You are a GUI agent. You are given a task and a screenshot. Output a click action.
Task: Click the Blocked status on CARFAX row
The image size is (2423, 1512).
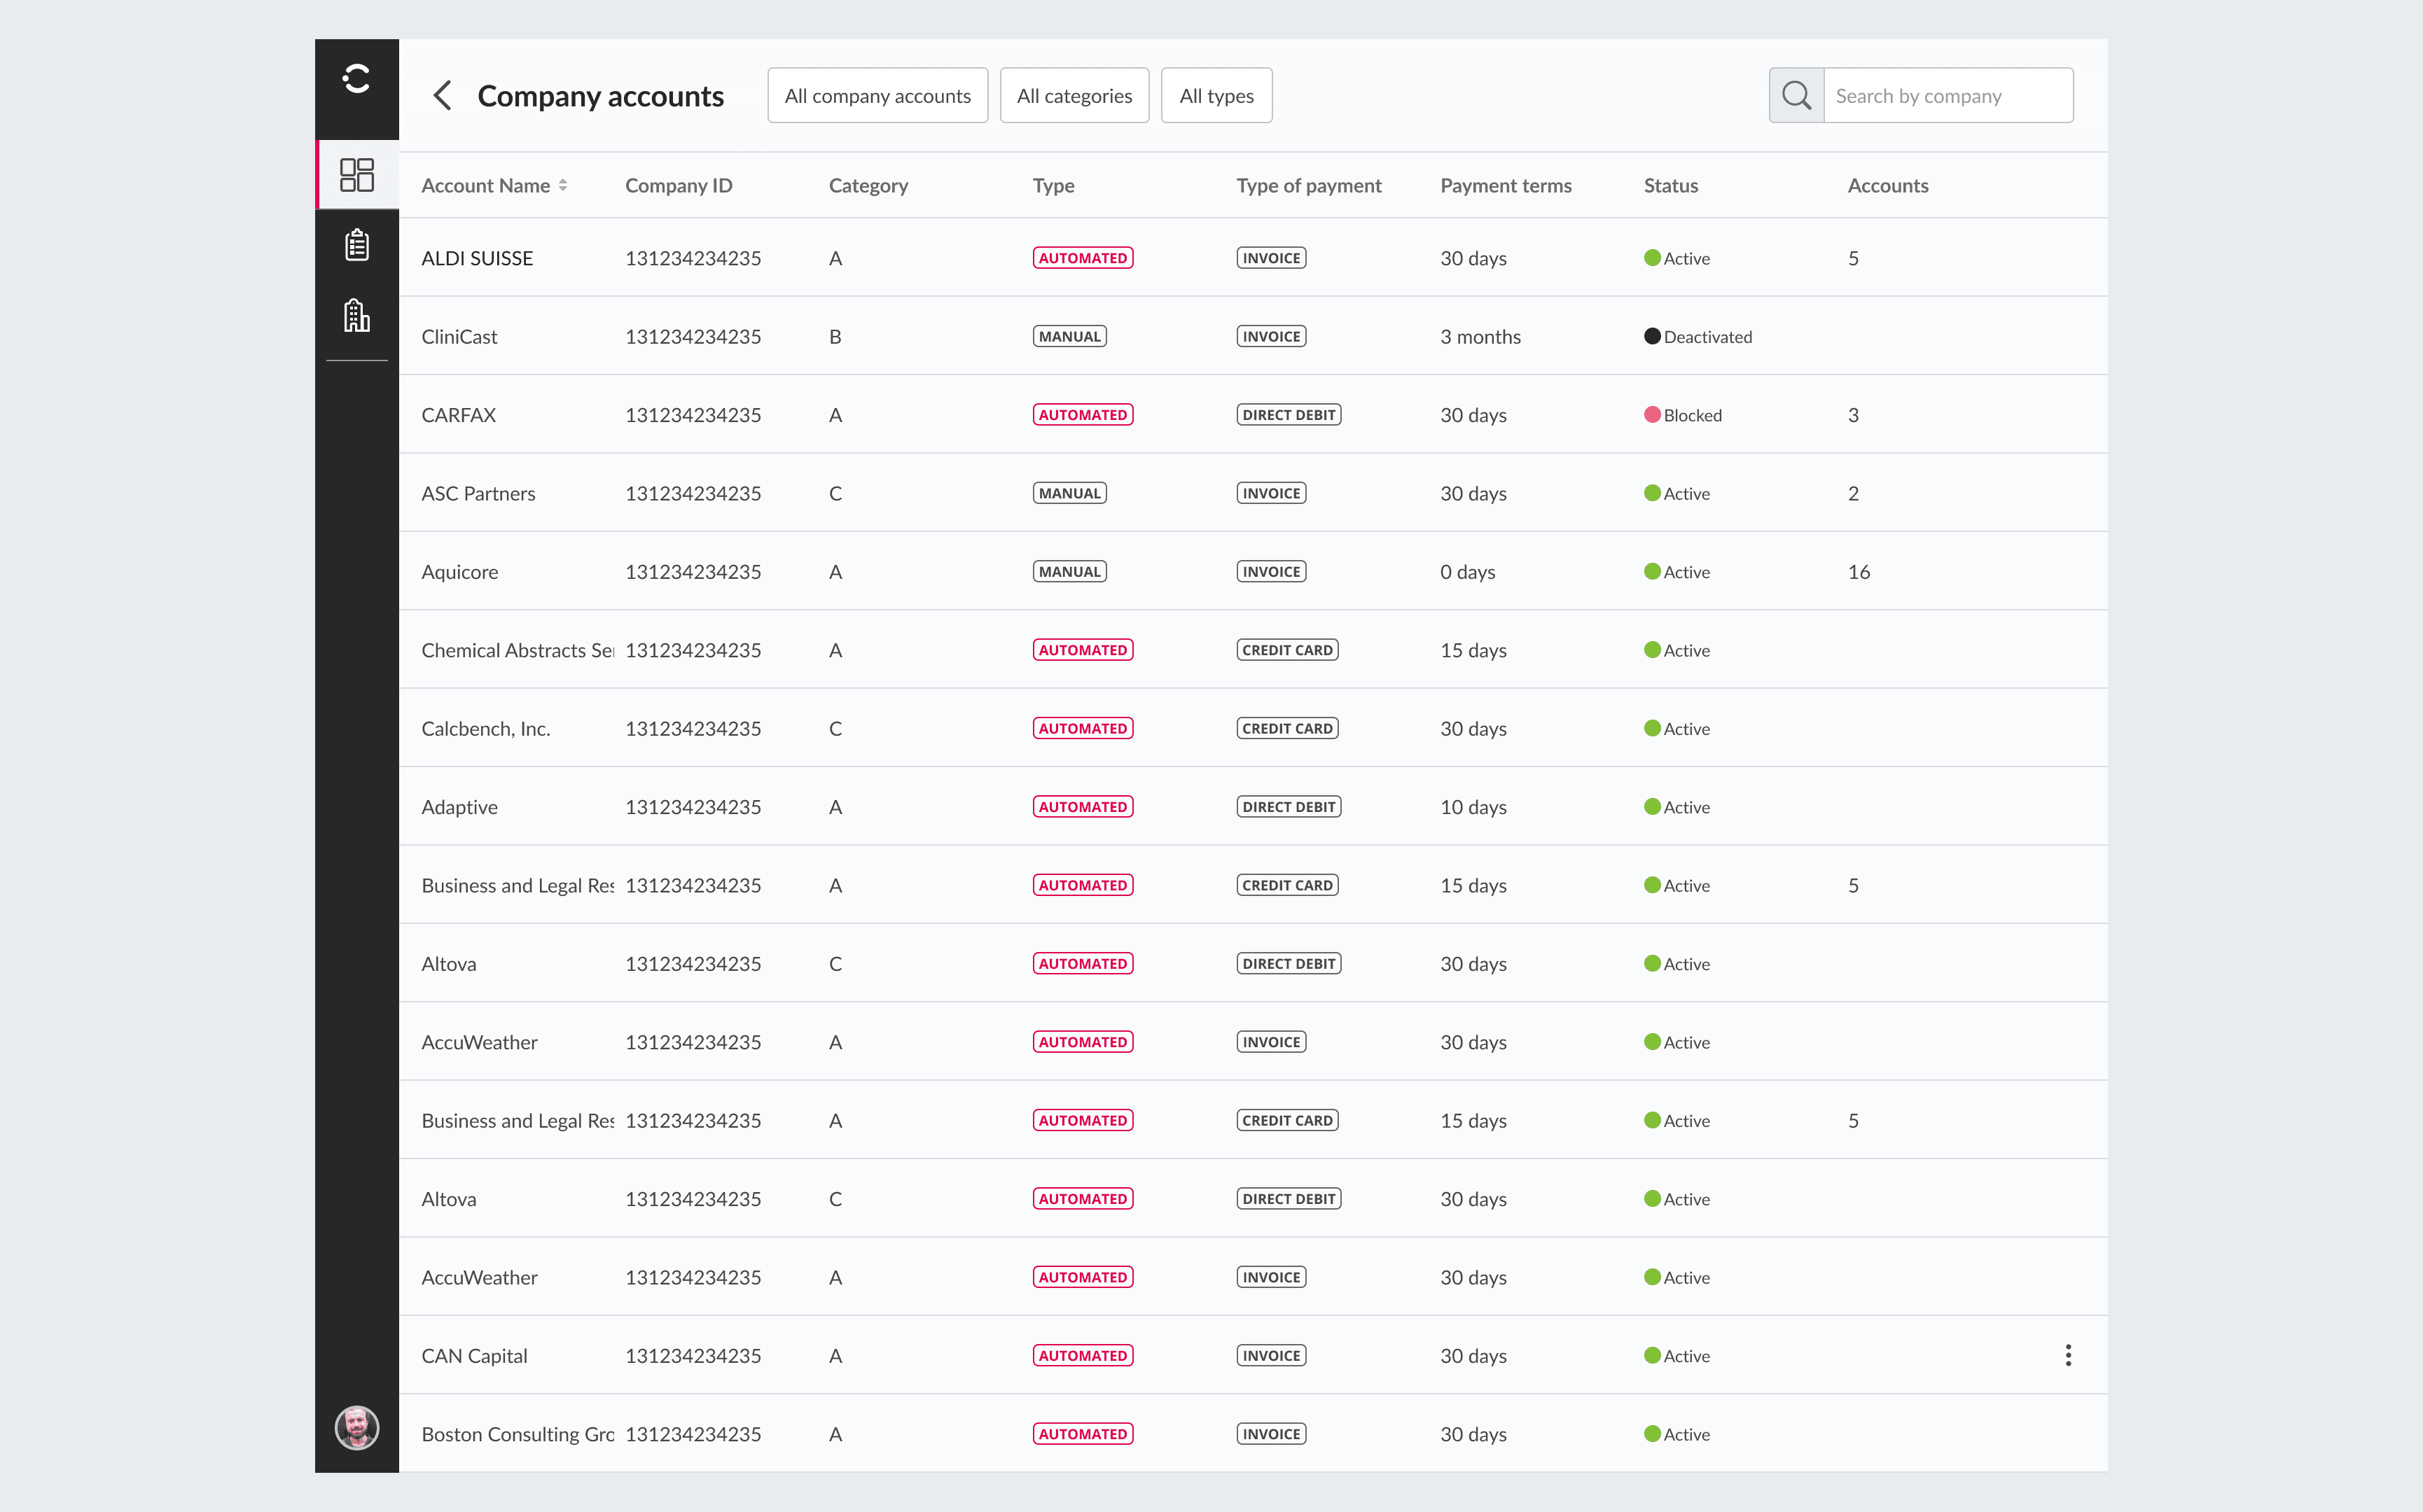(1683, 415)
